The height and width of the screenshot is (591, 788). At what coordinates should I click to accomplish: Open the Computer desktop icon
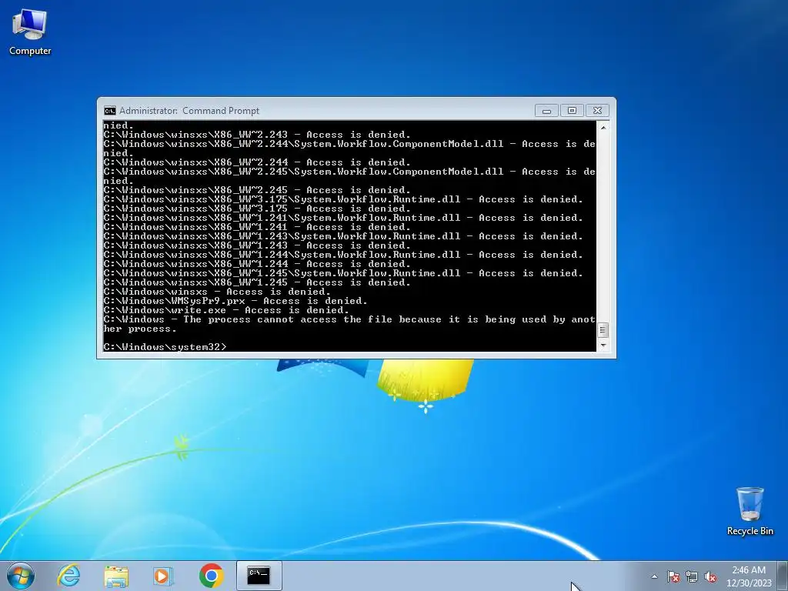pyautogui.click(x=30, y=32)
